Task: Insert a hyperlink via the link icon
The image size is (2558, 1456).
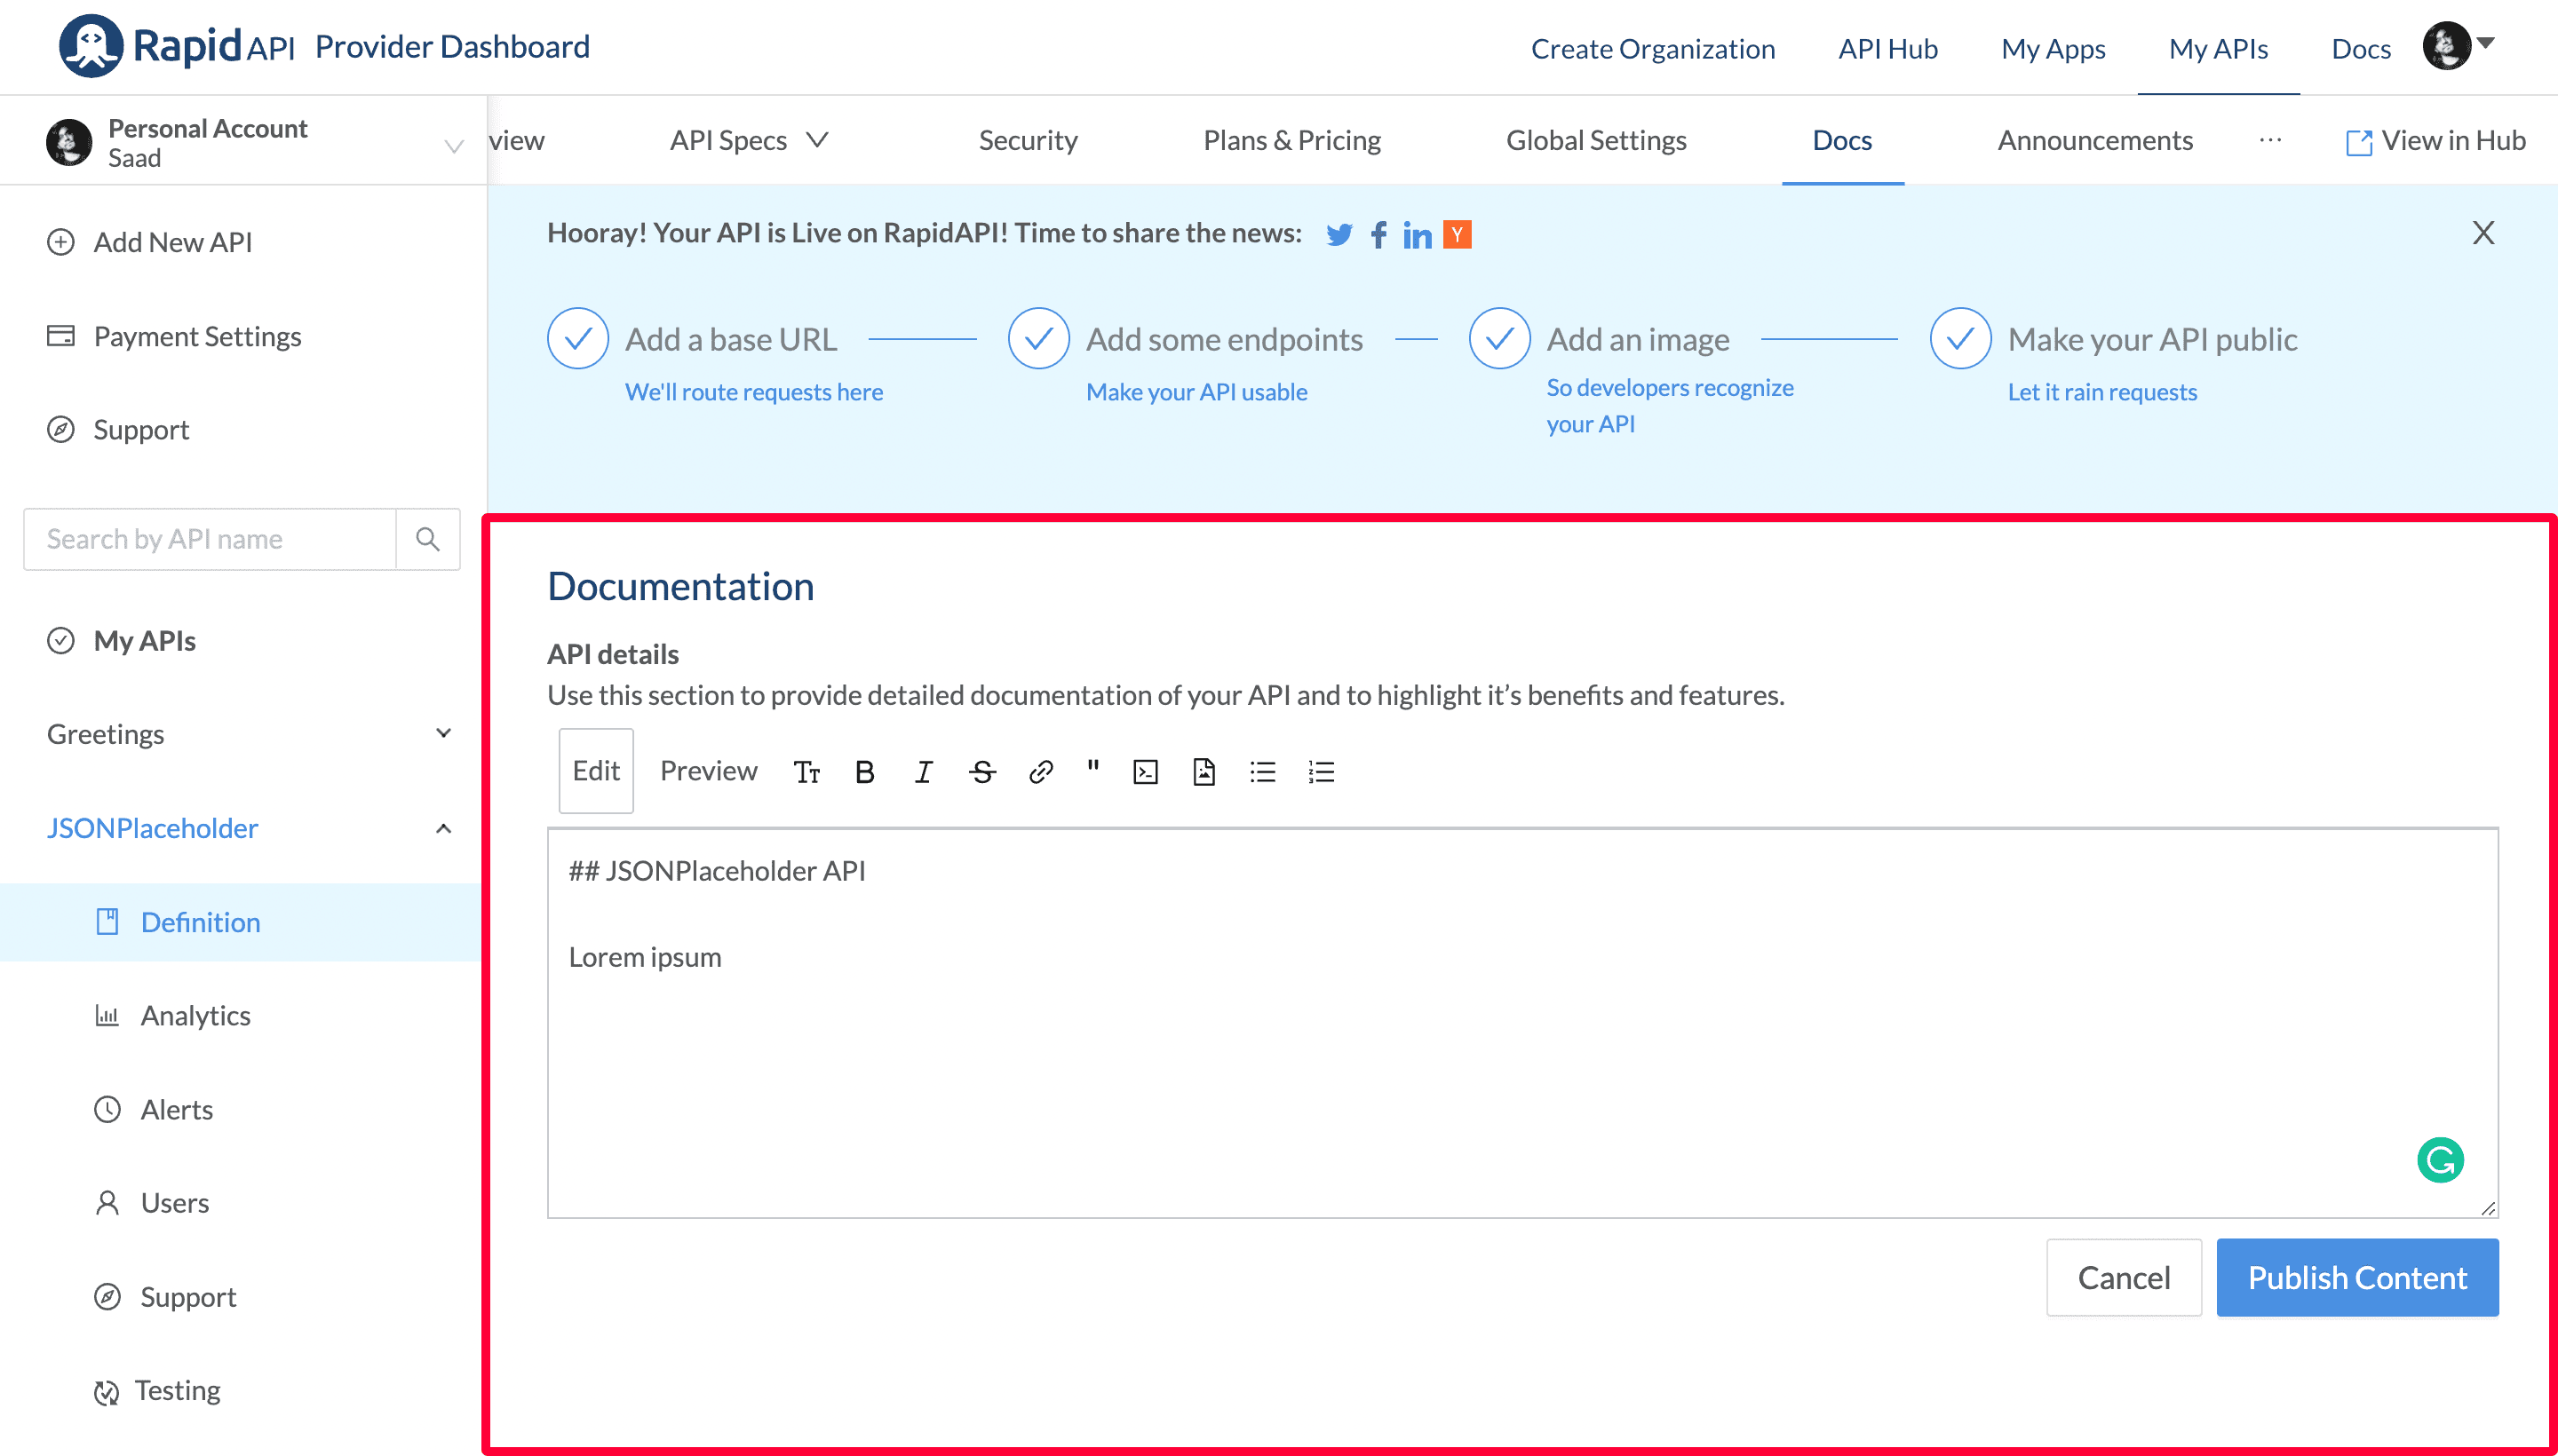Action: pos(1040,772)
